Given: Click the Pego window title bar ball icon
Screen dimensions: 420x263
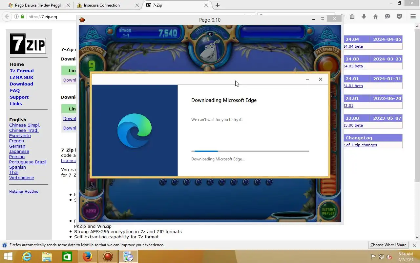Looking at the screenshot, I should pyautogui.click(x=82, y=20).
